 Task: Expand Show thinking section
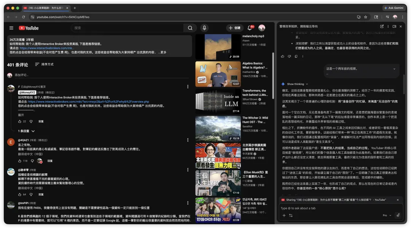coord(298,84)
